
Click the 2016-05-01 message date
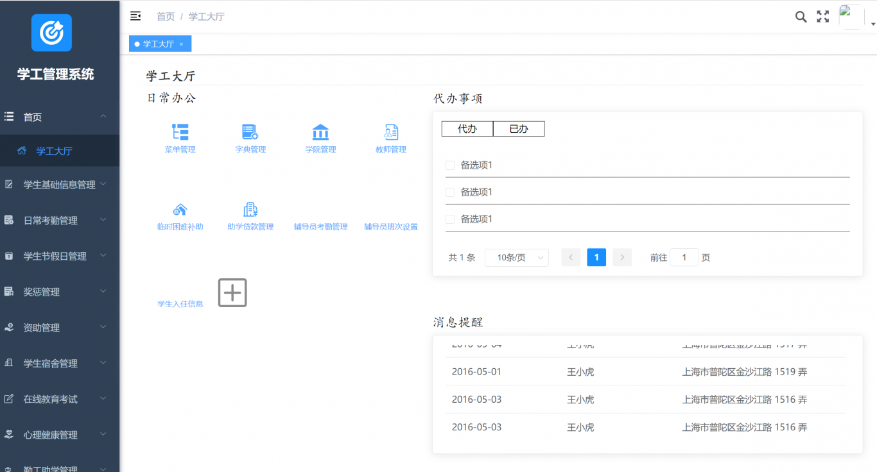point(476,372)
